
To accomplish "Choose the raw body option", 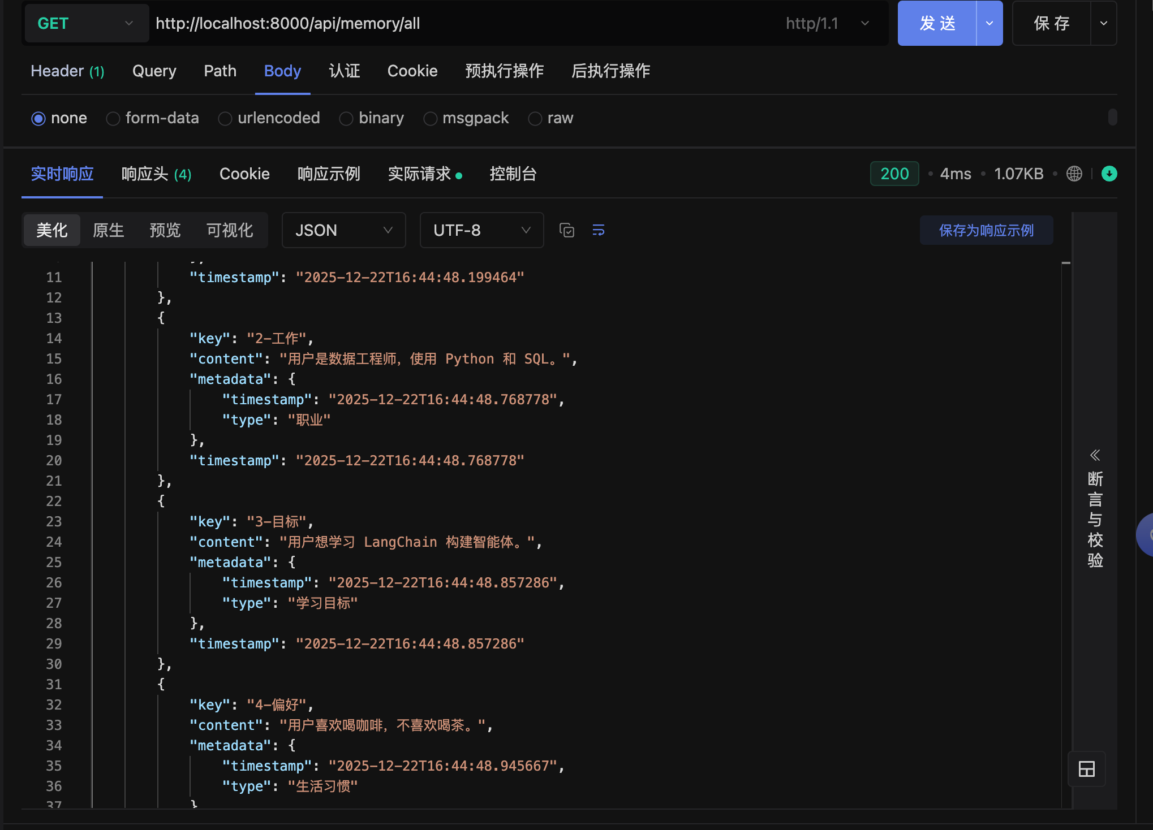I will [535, 118].
